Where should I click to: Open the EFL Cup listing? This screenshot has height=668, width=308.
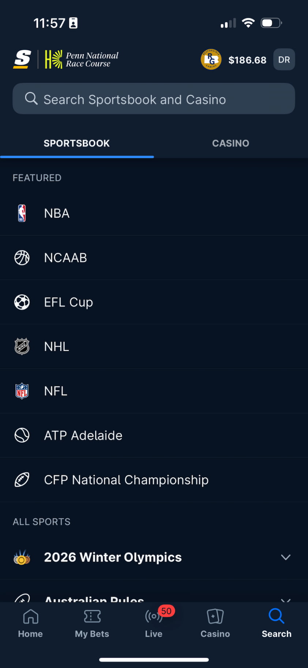point(68,302)
